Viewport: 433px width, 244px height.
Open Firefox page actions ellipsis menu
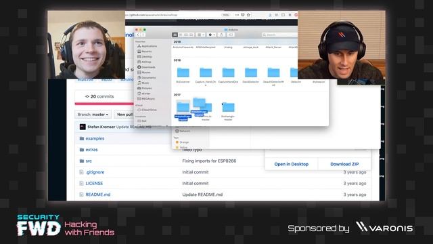(237, 15)
